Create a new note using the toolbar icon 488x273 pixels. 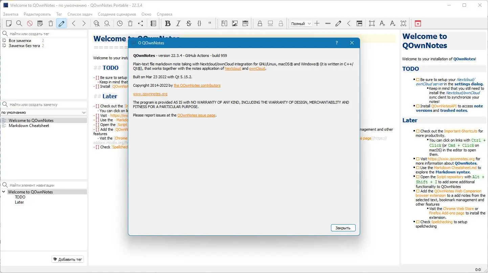[9, 23]
